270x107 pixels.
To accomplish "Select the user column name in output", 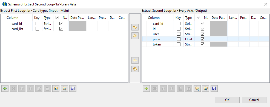I will [x=156, y=34].
